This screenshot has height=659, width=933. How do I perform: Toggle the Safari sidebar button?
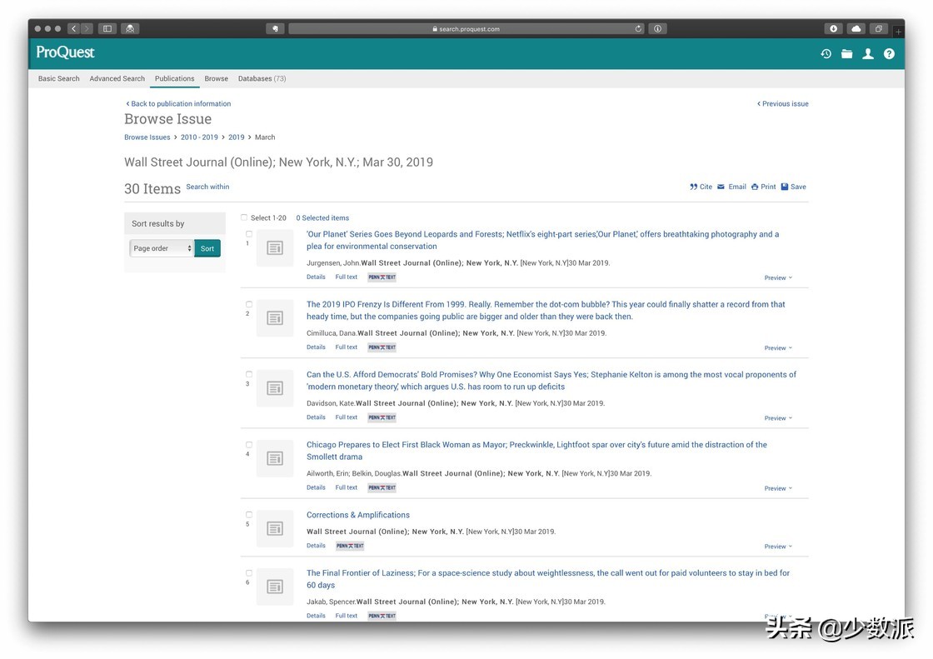[x=107, y=28]
